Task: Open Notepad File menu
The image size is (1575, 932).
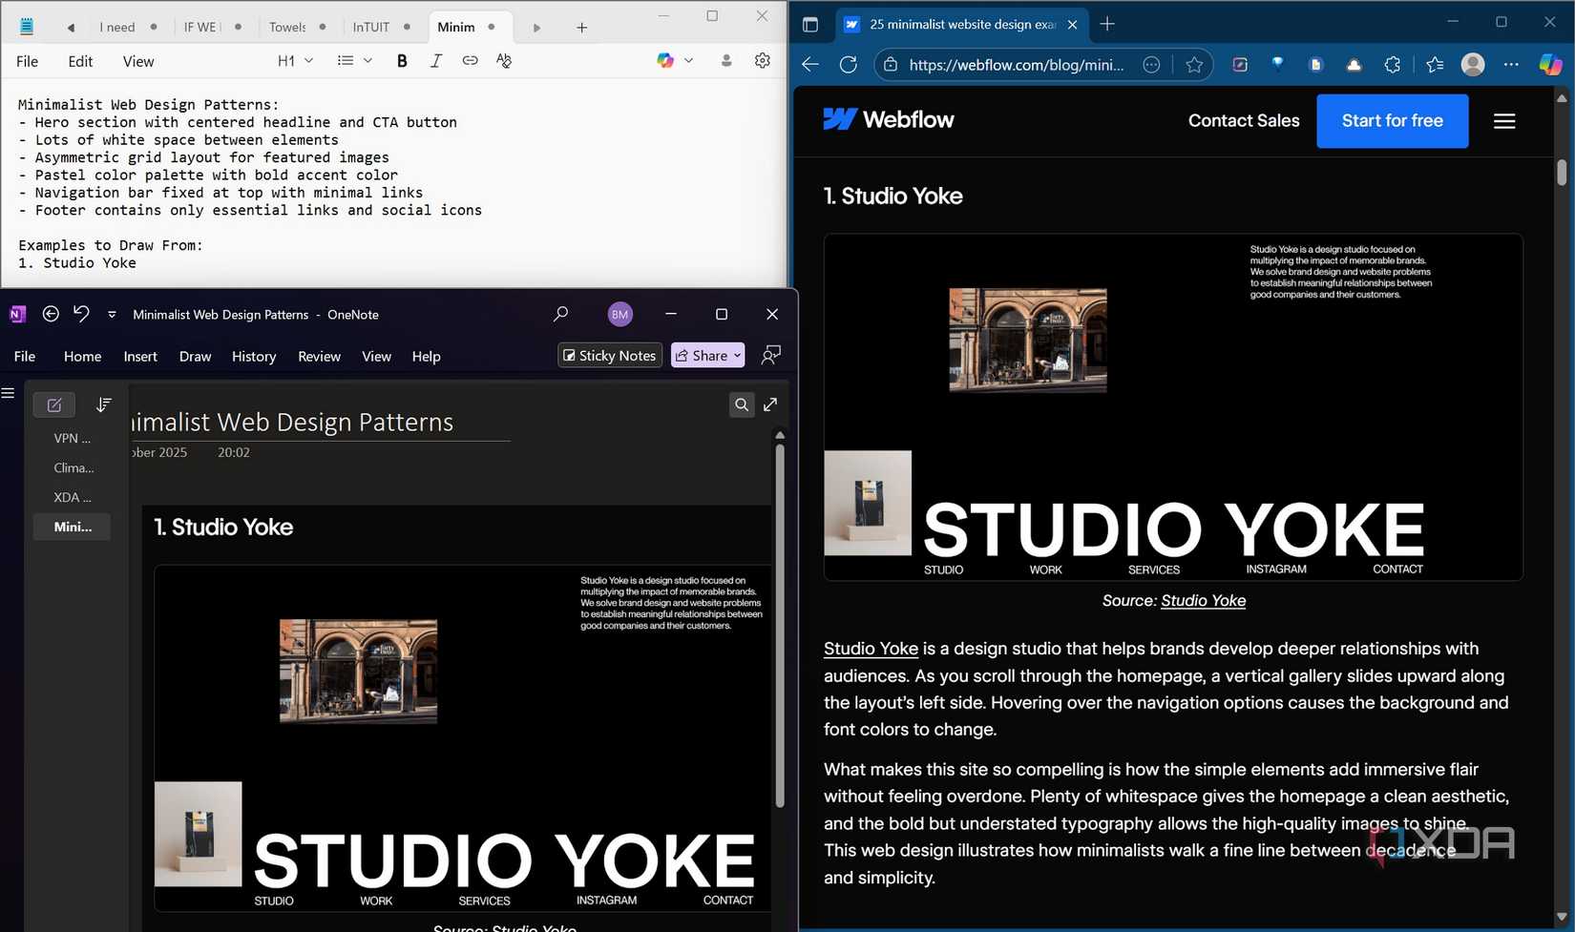Action: (28, 61)
